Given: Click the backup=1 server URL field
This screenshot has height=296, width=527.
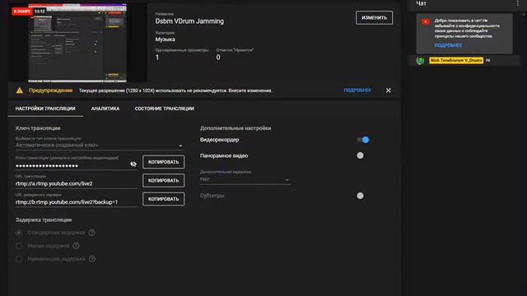Looking at the screenshot, I should [x=77, y=202].
